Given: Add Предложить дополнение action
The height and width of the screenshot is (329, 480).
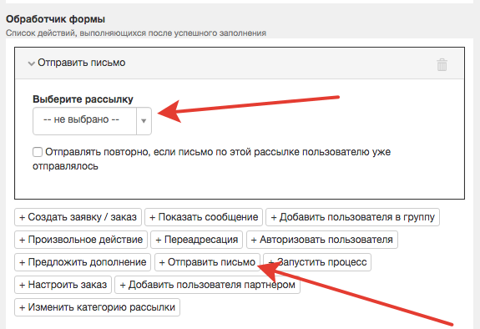Looking at the screenshot, I should click(x=83, y=262).
